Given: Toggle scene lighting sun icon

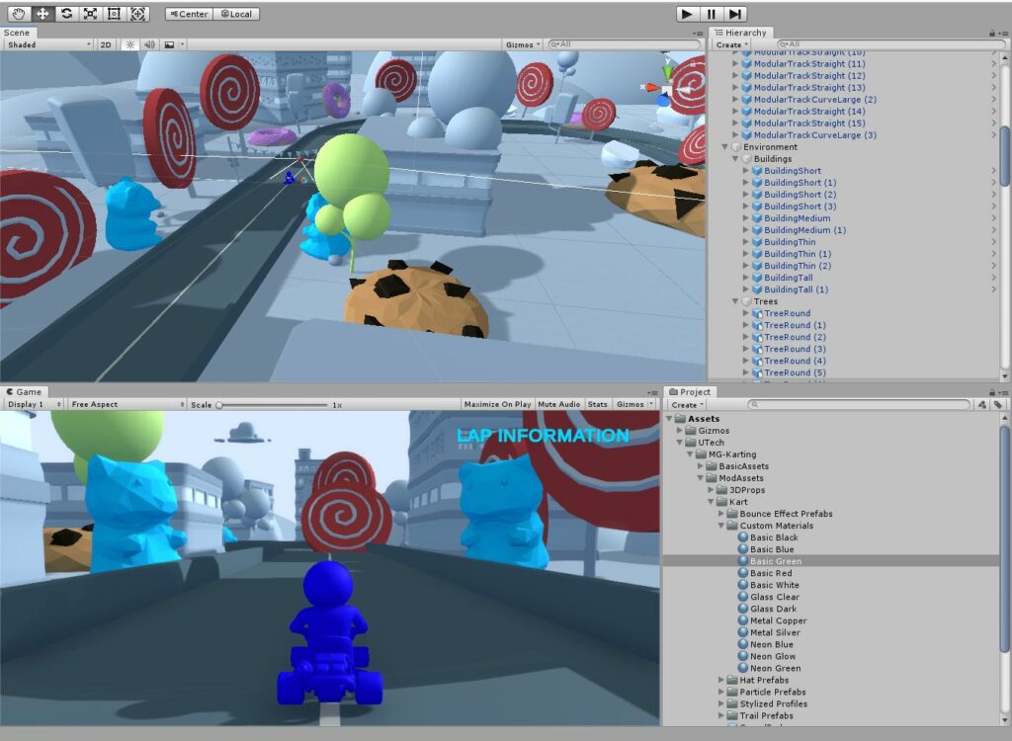Looking at the screenshot, I should [x=129, y=44].
